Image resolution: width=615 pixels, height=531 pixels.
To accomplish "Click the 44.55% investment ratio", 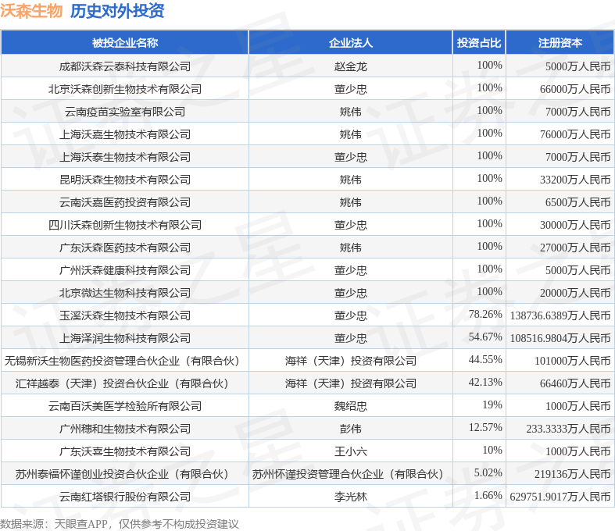I will click(485, 359).
